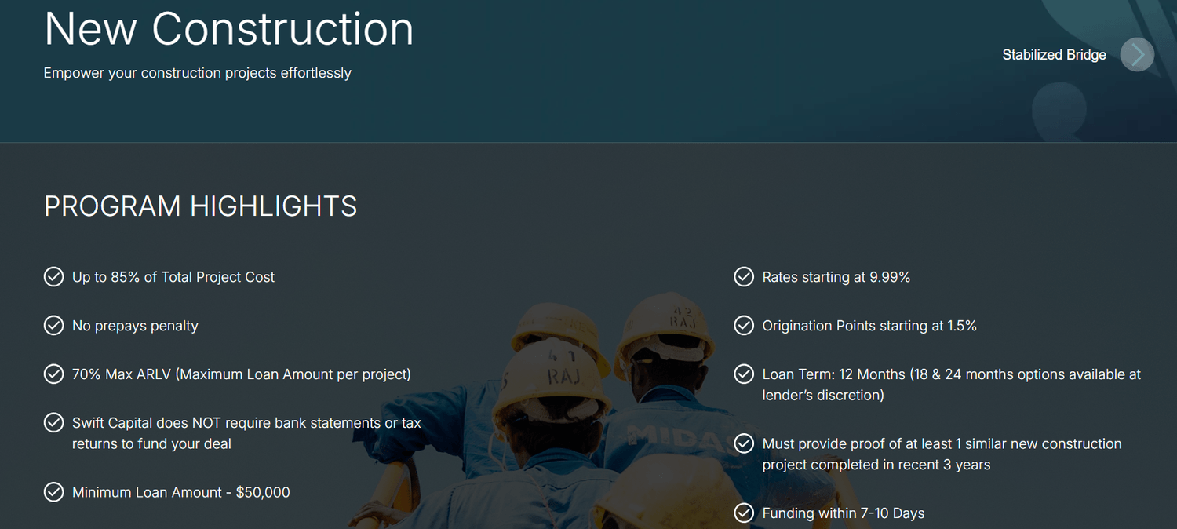Screen dimensions: 1177x529
Task: Click check icon beside Loan Term: 12 Months
Action: 744,374
